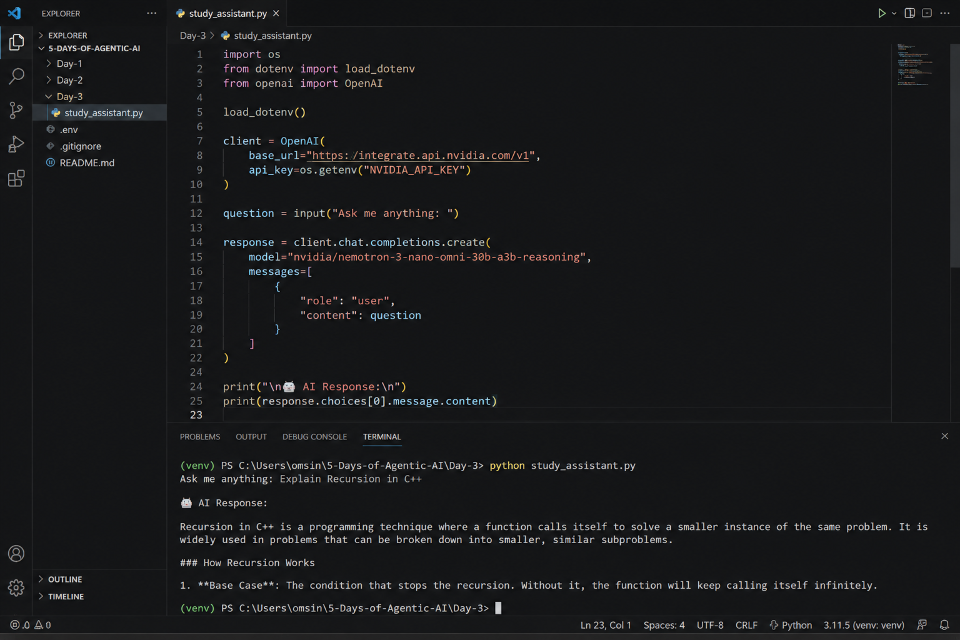Open Manage gear icon
The image size is (960, 640).
click(x=16, y=587)
